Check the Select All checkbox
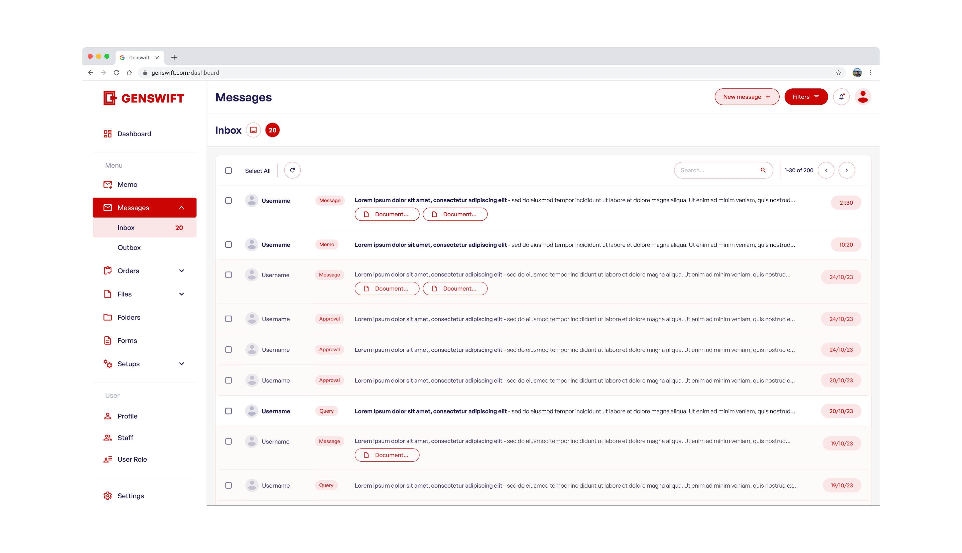The height and width of the screenshot is (553, 962). [229, 171]
